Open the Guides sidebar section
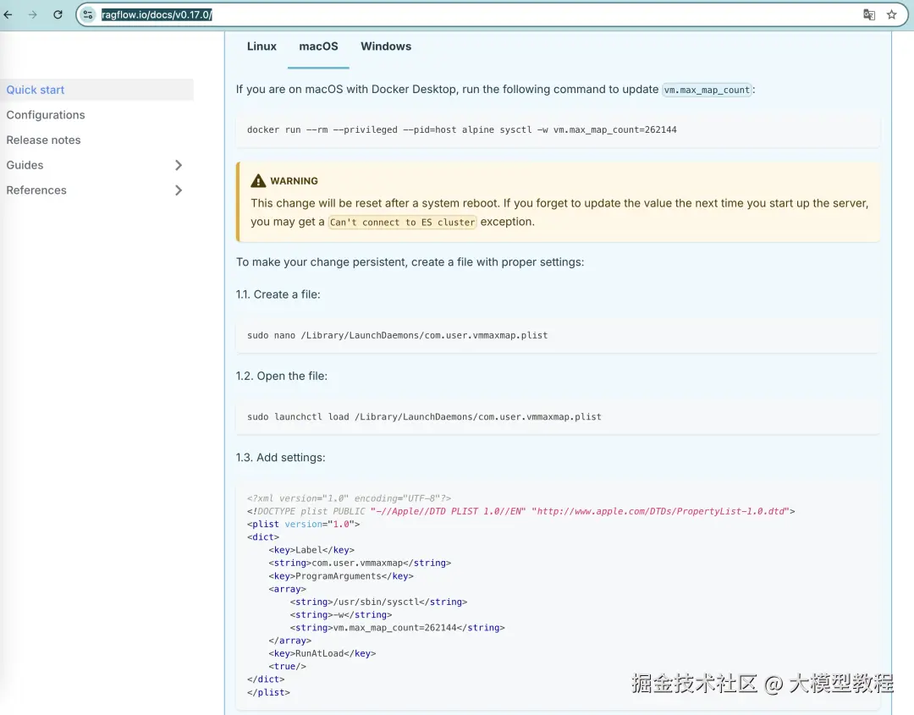This screenshot has width=914, height=715. tap(25, 165)
